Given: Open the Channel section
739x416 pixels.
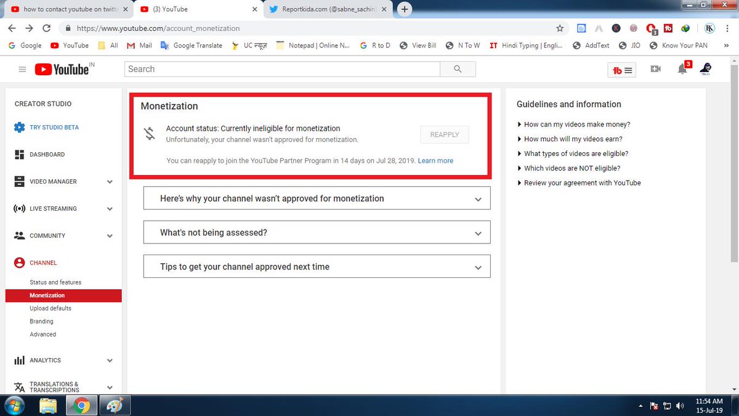Looking at the screenshot, I should (x=43, y=263).
